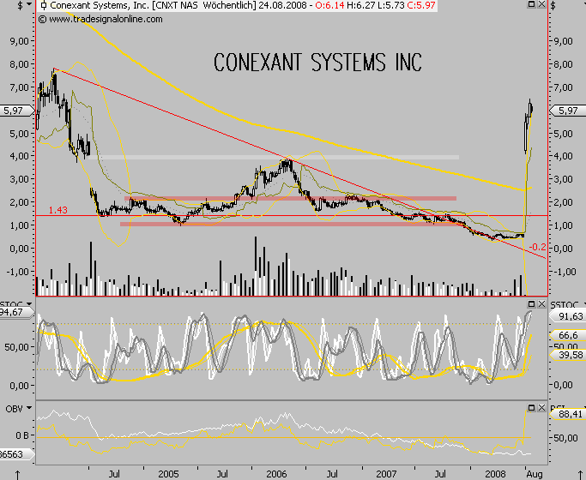586x480 pixels.
Task: Maximize the main price chart pane
Action: coord(531,5)
